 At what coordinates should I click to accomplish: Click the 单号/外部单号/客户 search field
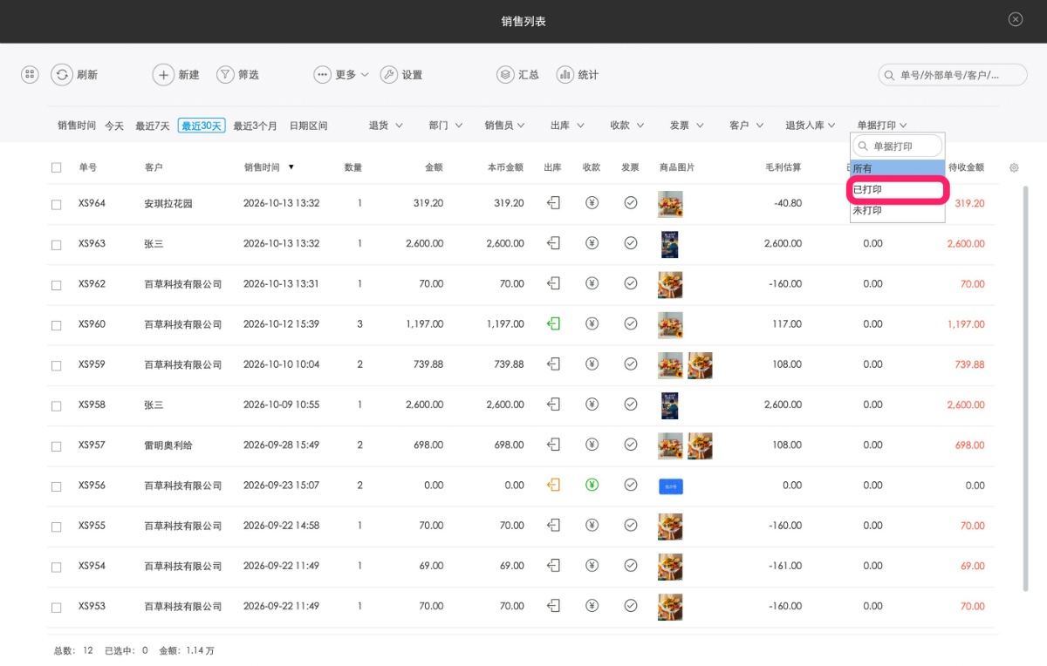(x=953, y=75)
